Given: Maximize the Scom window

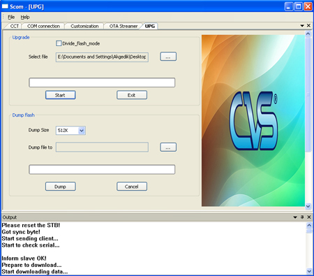Looking at the screenshot, I should 299,6.
